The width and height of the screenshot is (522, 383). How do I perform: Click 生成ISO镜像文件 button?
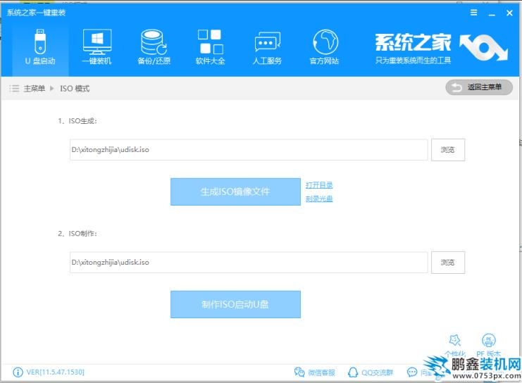coord(235,191)
